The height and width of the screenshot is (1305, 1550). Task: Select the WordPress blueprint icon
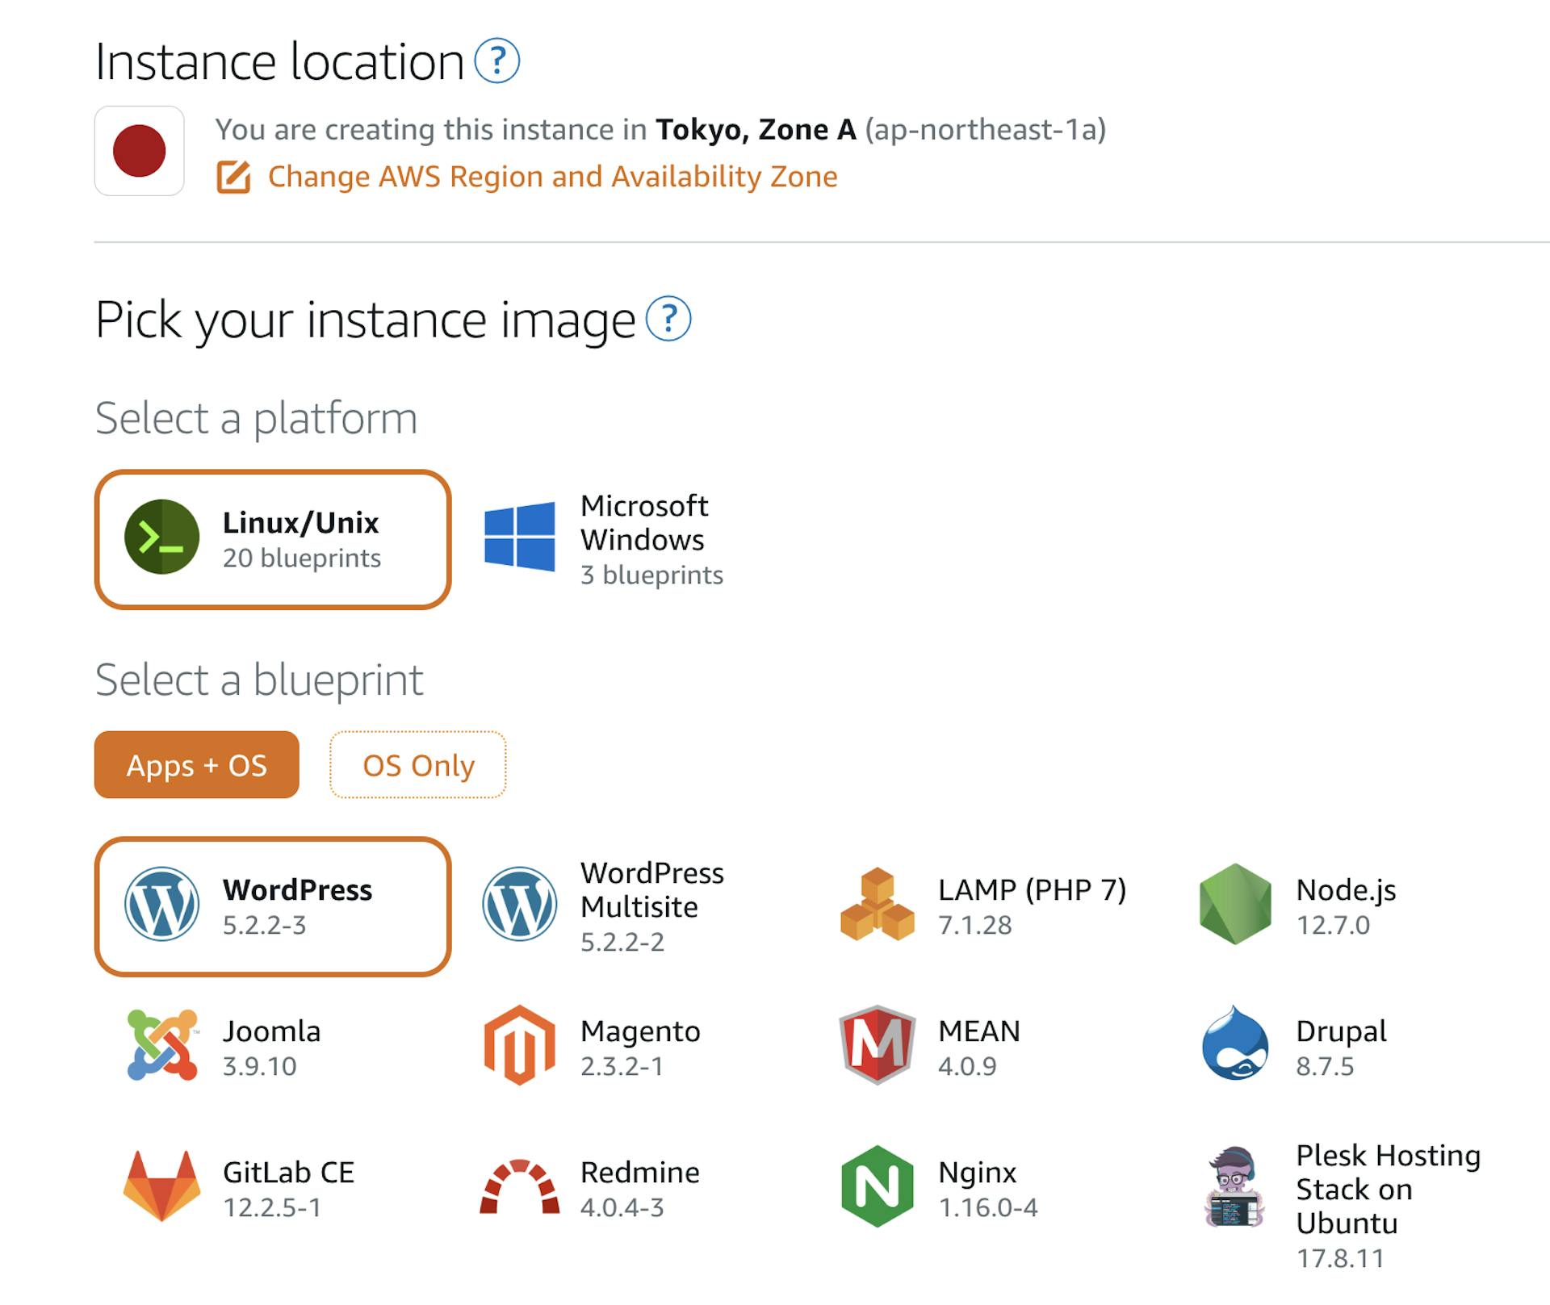click(x=161, y=905)
